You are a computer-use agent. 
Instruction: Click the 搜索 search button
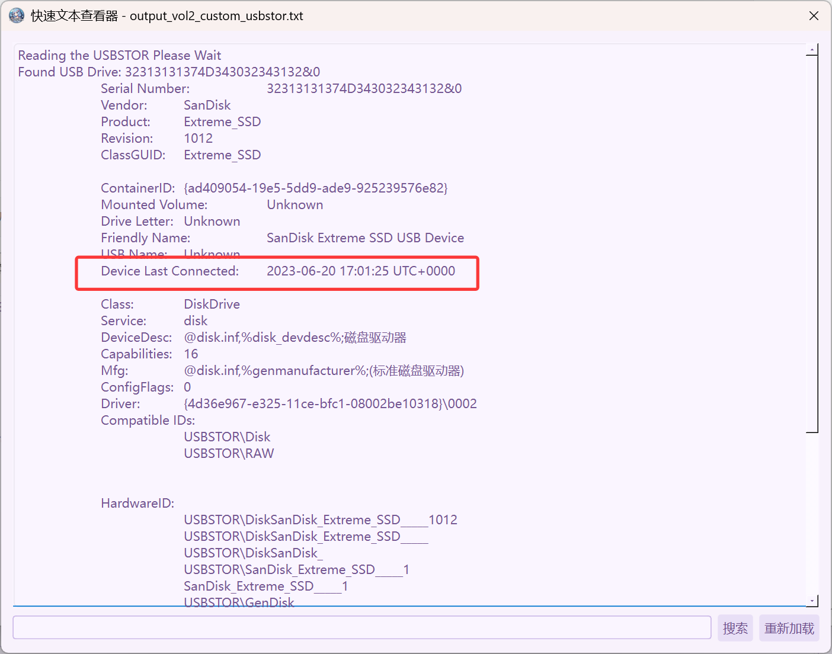coord(735,628)
